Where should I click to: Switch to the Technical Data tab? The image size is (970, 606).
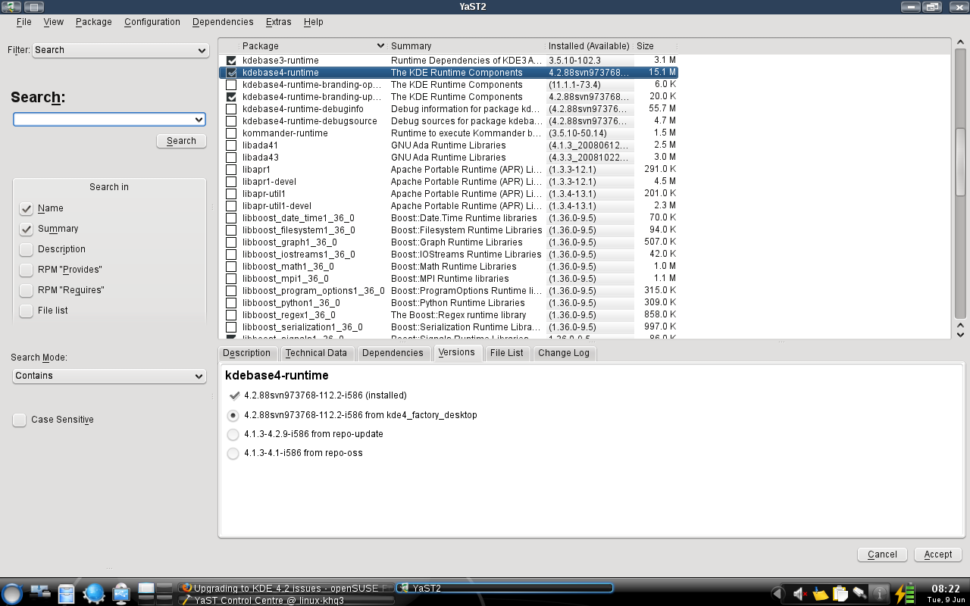tap(316, 353)
